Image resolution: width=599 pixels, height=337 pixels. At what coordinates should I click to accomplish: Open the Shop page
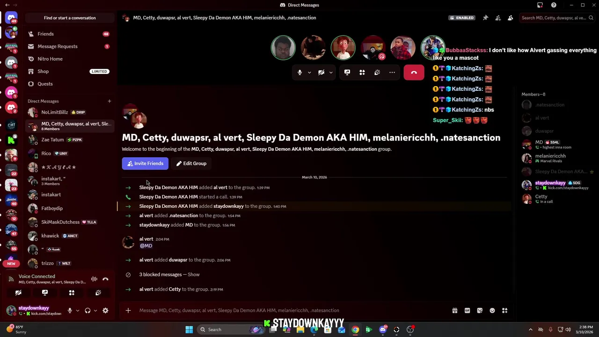pos(69,71)
